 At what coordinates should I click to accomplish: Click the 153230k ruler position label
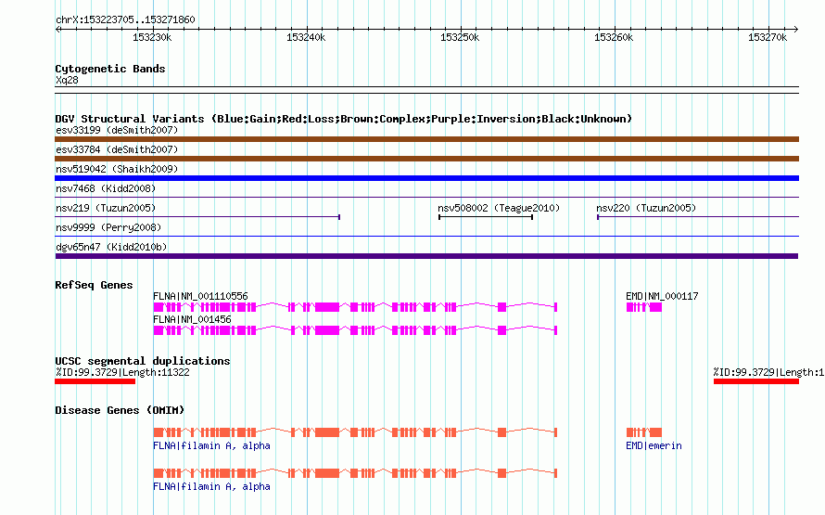tap(152, 37)
